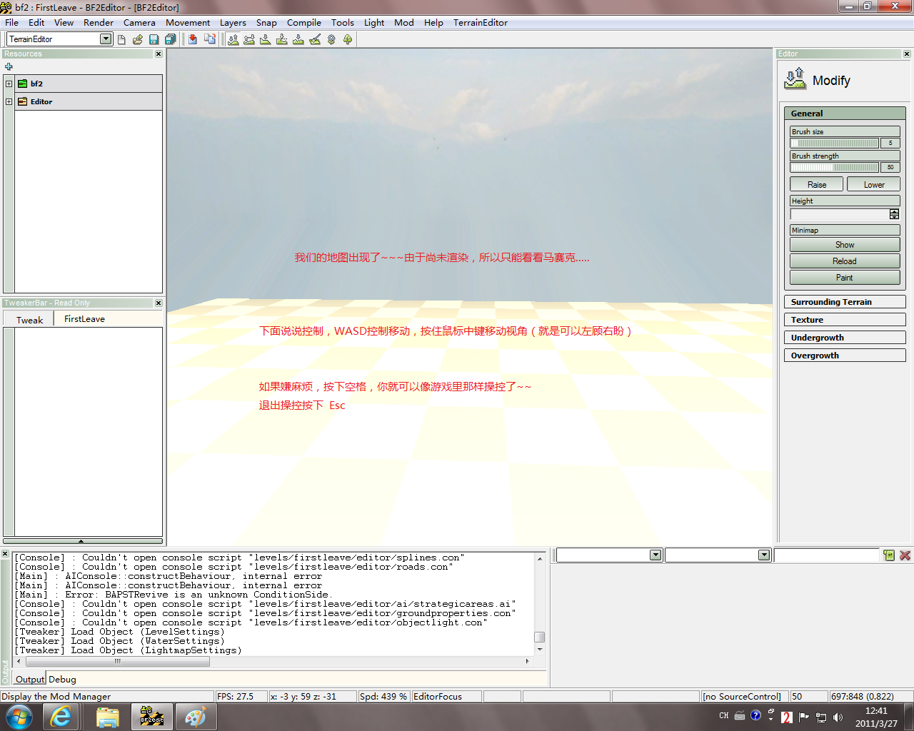Expand the Editor resource tree node

9,101
